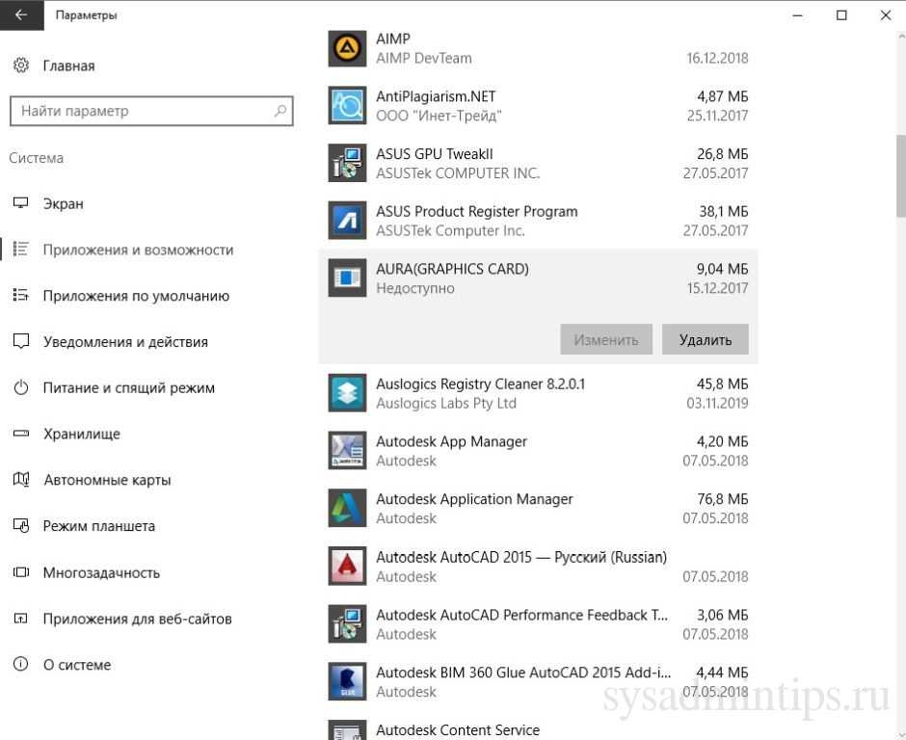
Task: Select Autodesk AutoCAD 2015 — Русский name
Action: pos(521,557)
